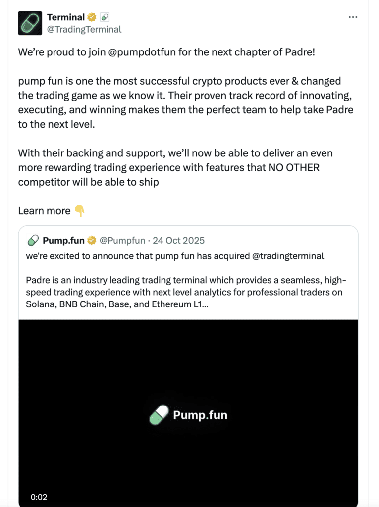Click the gold verified badge next to Terminal
This screenshot has height=507, width=379.
pos(91,16)
